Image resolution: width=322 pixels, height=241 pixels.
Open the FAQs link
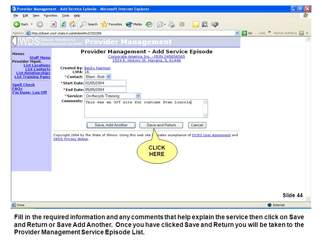[x=17, y=88]
